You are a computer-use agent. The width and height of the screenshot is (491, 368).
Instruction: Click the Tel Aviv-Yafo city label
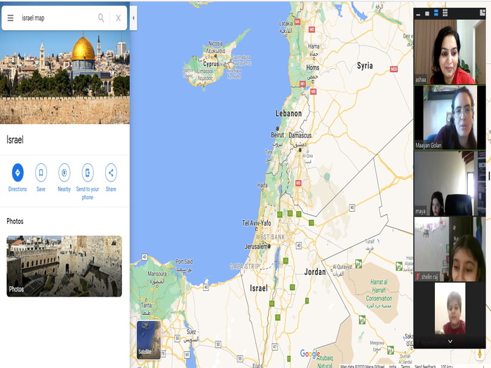point(257,223)
